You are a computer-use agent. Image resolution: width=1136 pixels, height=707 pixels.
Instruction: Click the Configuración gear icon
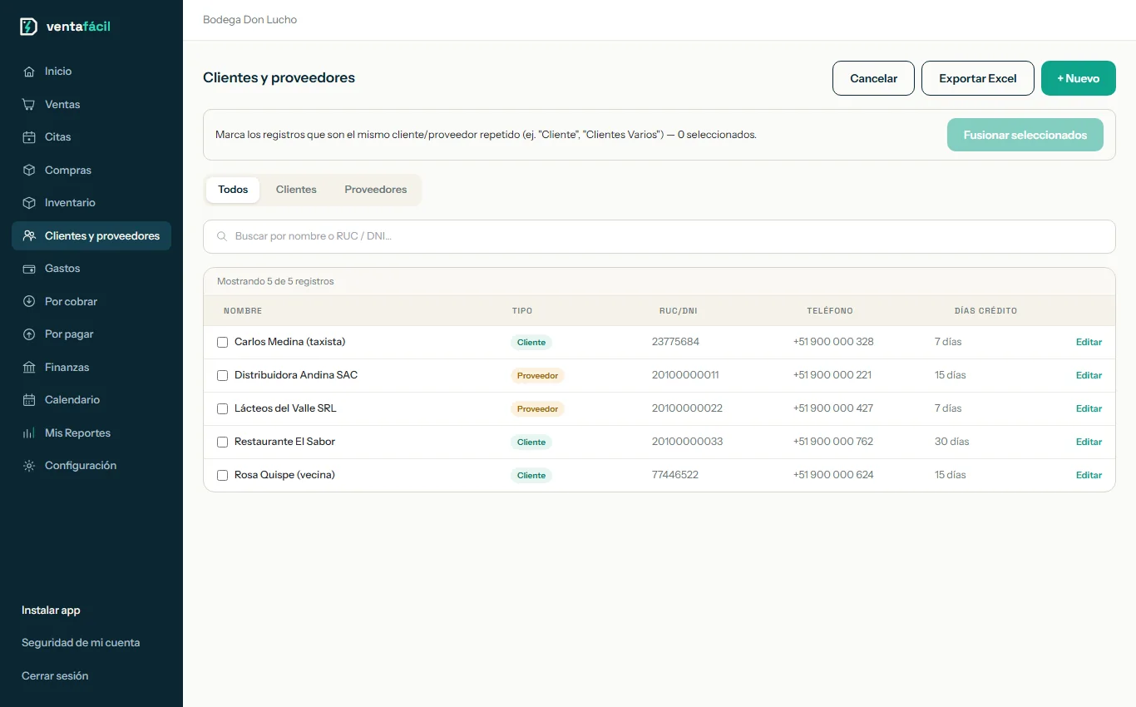pyautogui.click(x=29, y=466)
